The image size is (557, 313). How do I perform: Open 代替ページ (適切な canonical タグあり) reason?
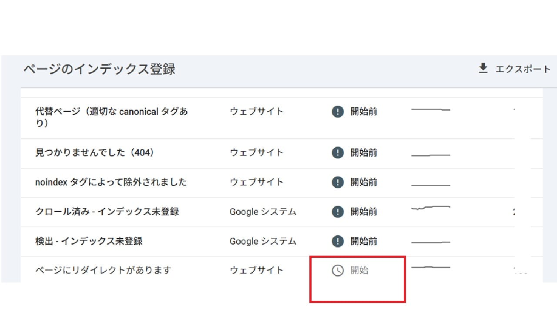pos(111,117)
